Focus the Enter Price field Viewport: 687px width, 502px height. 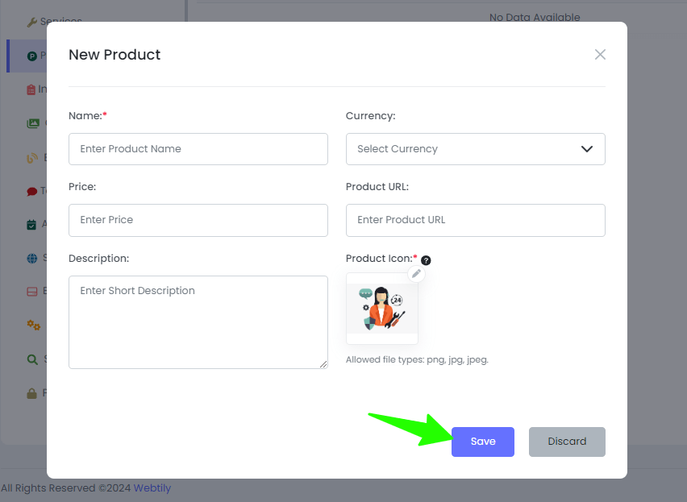[198, 220]
